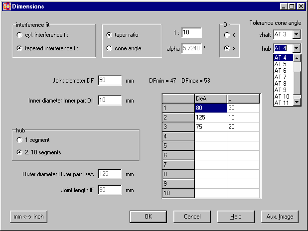Choose the cone angle radio button
The height and width of the screenshot is (231, 308).
tap(109, 48)
